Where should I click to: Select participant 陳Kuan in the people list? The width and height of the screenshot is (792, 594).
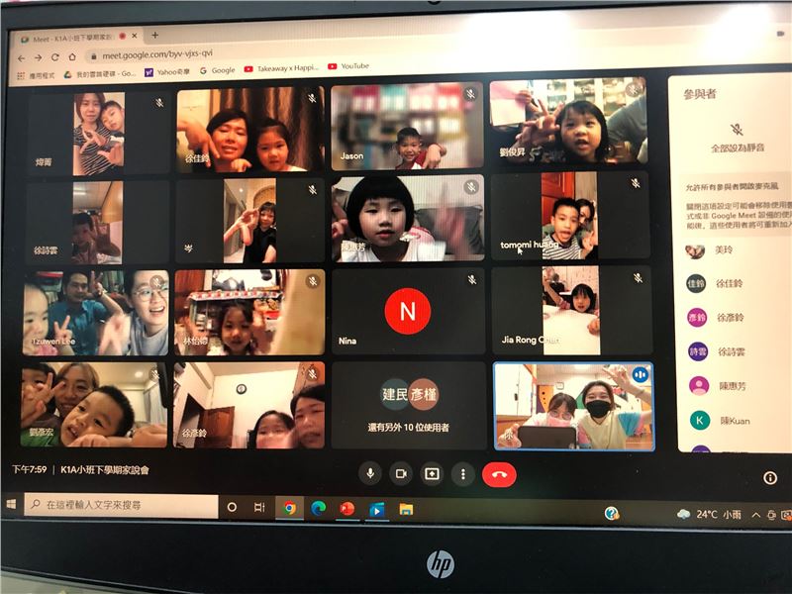coord(731,420)
